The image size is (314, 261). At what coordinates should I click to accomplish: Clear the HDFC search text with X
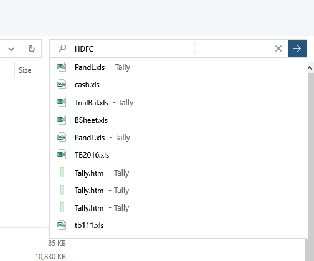[x=278, y=49]
